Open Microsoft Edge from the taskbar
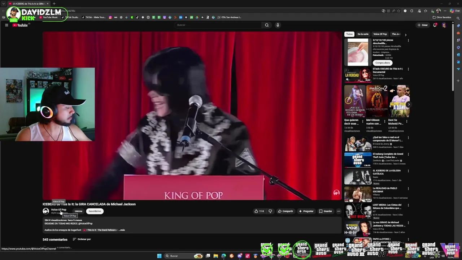Image resolution: width=462 pixels, height=260 pixels. (x=223, y=256)
